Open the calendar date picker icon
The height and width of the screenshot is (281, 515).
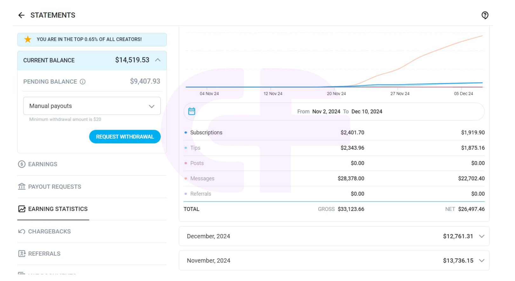click(x=192, y=111)
